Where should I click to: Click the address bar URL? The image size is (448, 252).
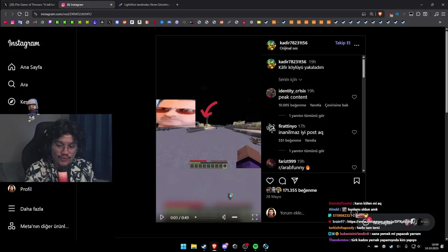pos(66,14)
